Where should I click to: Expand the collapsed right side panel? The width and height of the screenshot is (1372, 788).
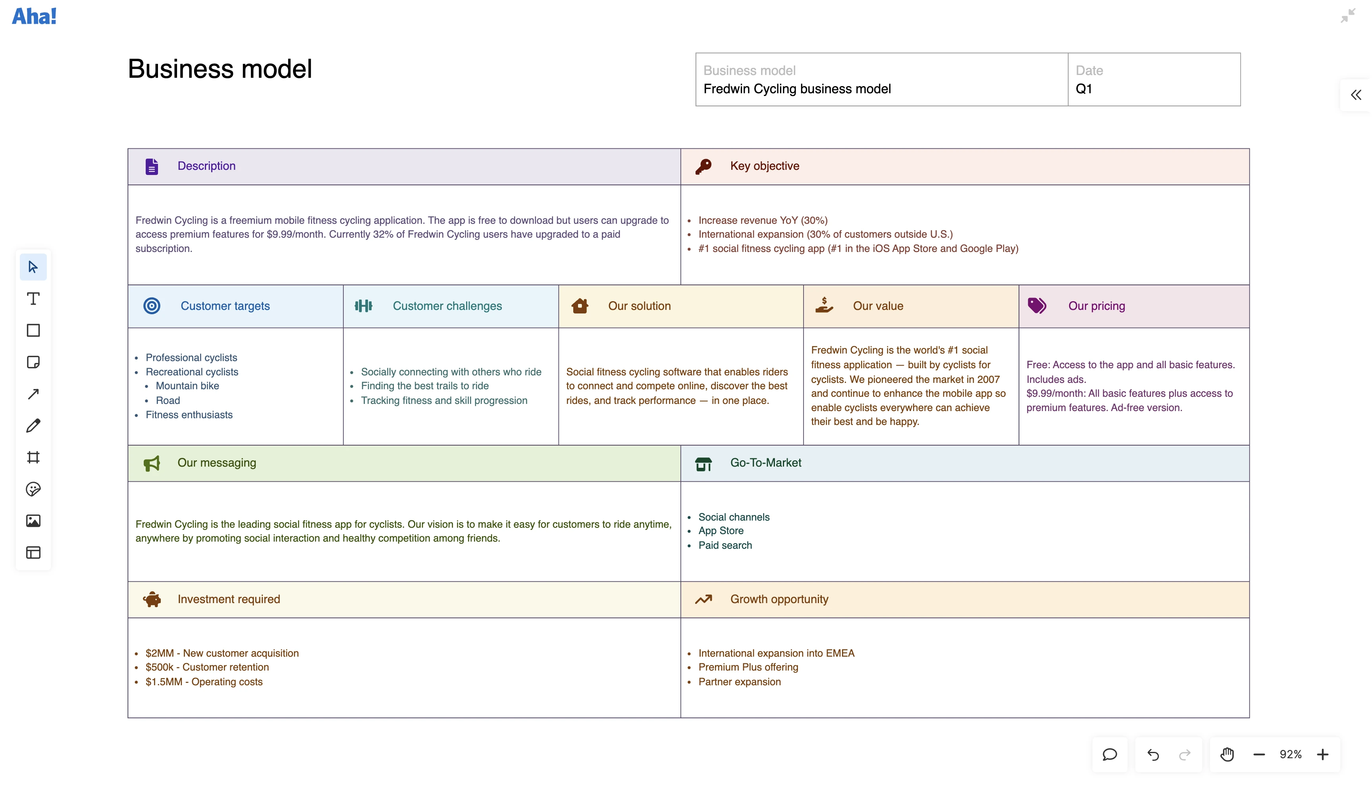1355,95
